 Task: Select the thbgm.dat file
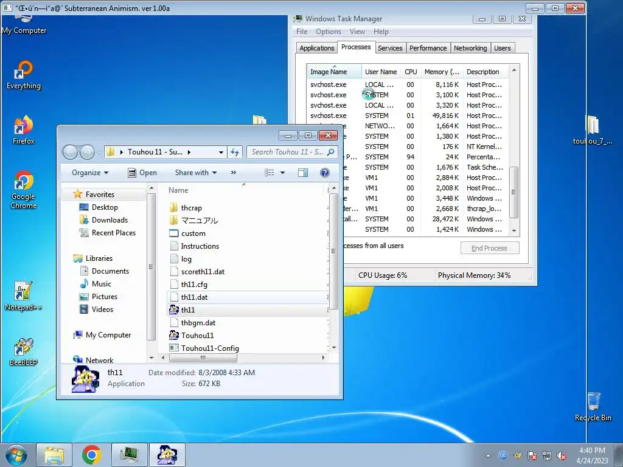point(198,323)
